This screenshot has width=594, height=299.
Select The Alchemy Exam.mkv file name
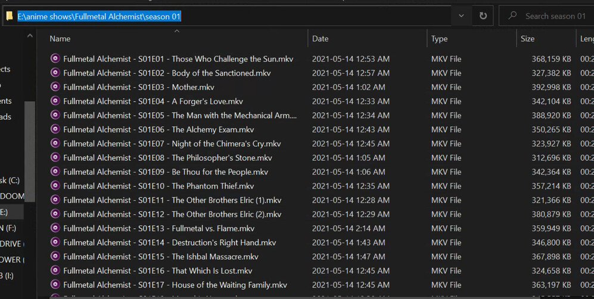pos(158,129)
